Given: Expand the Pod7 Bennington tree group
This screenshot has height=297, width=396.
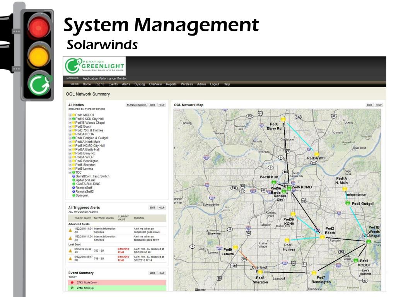Looking at the screenshot, I should (x=70, y=161).
